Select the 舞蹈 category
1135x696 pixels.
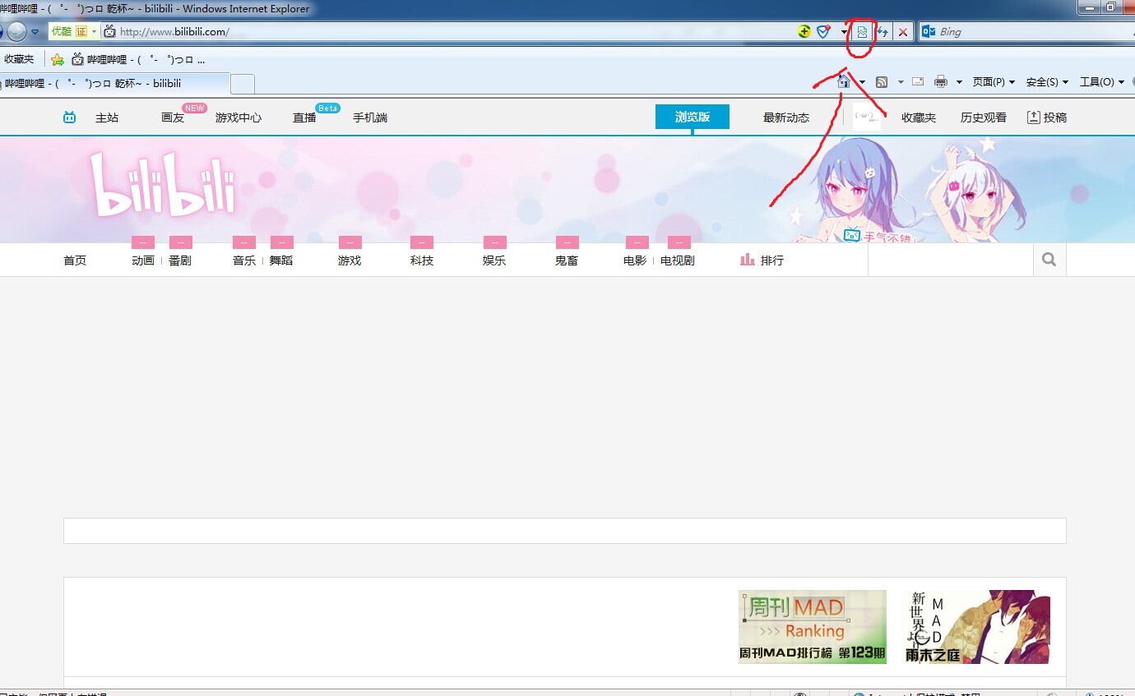[x=281, y=260]
